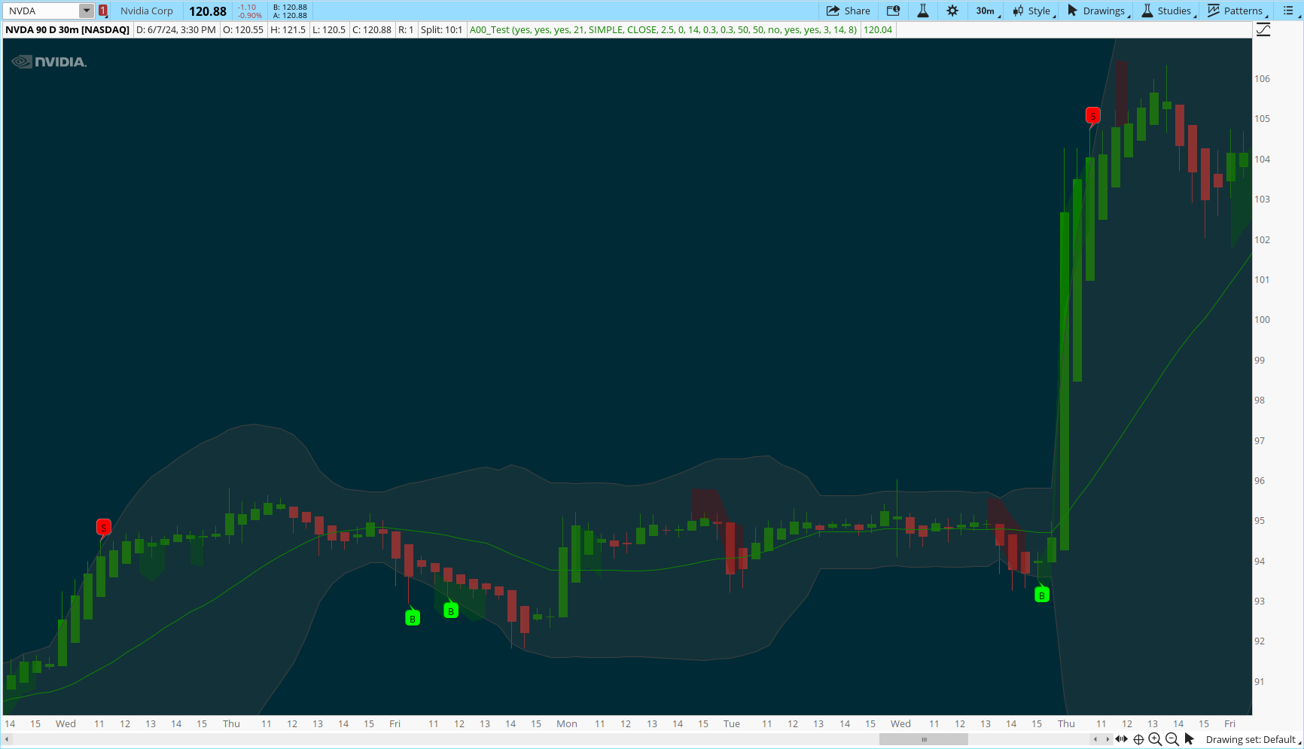Click the horizontal scrollbar thumb

point(924,739)
